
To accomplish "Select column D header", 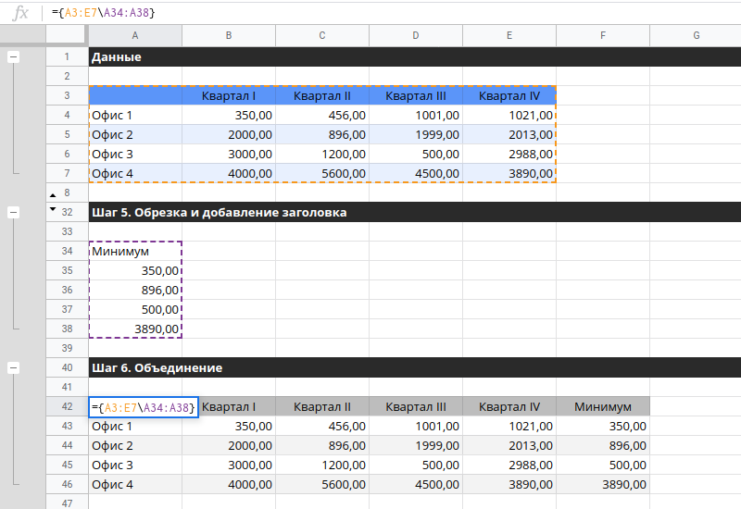I will (x=416, y=36).
